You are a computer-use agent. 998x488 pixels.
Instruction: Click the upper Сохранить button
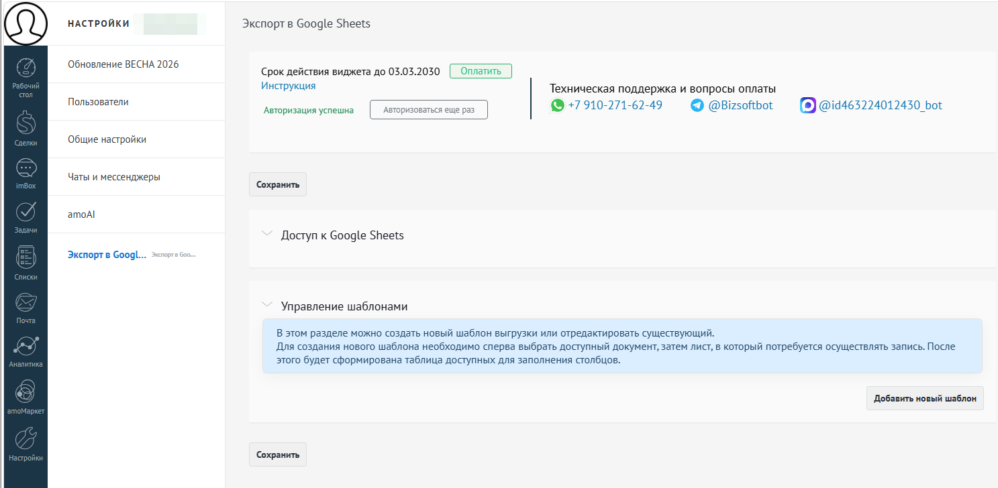(278, 184)
